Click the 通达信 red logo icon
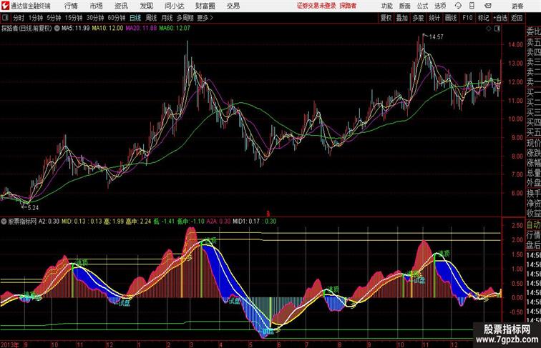541x348 pixels. pyautogui.click(x=6, y=6)
